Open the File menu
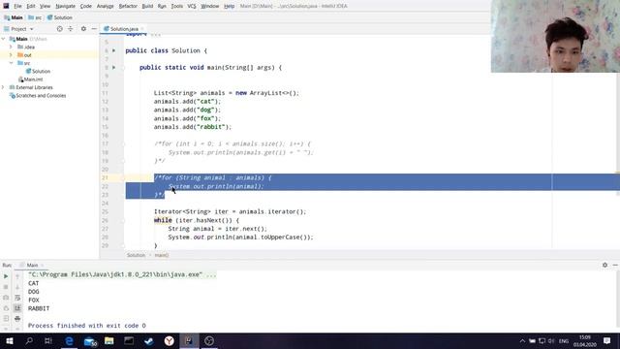This screenshot has height=349, width=620. [17, 6]
